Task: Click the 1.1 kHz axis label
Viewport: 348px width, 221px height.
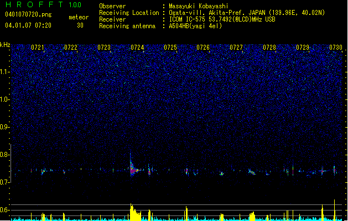Action: click(5, 72)
